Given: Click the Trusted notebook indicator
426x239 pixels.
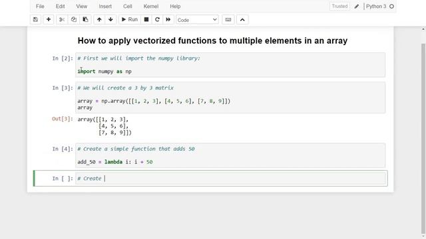Looking at the screenshot, I should (x=339, y=6).
